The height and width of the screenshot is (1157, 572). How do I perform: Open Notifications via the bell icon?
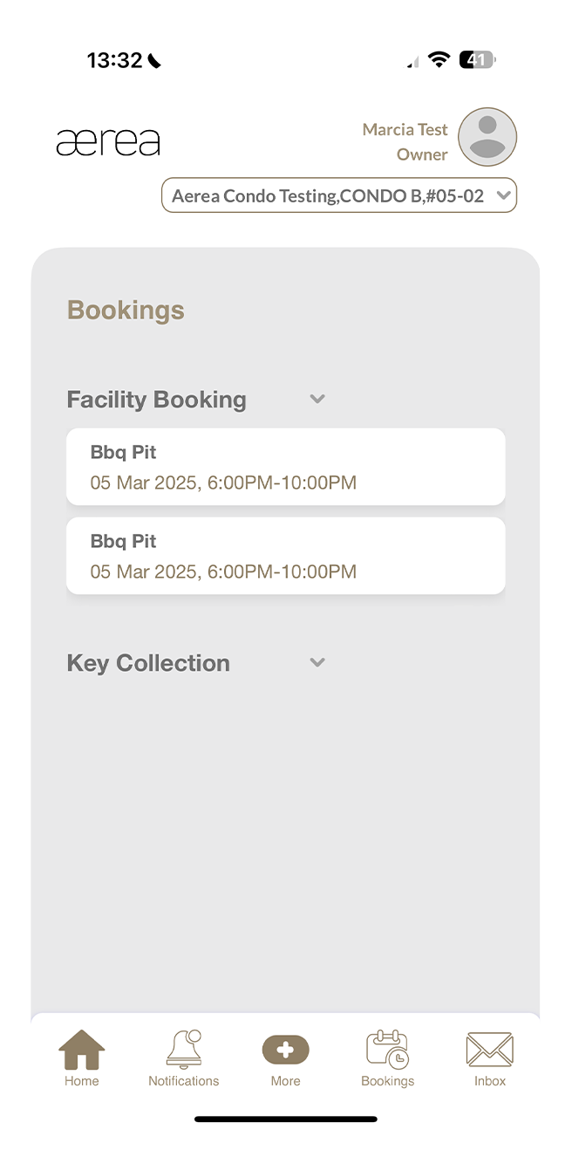183,1049
